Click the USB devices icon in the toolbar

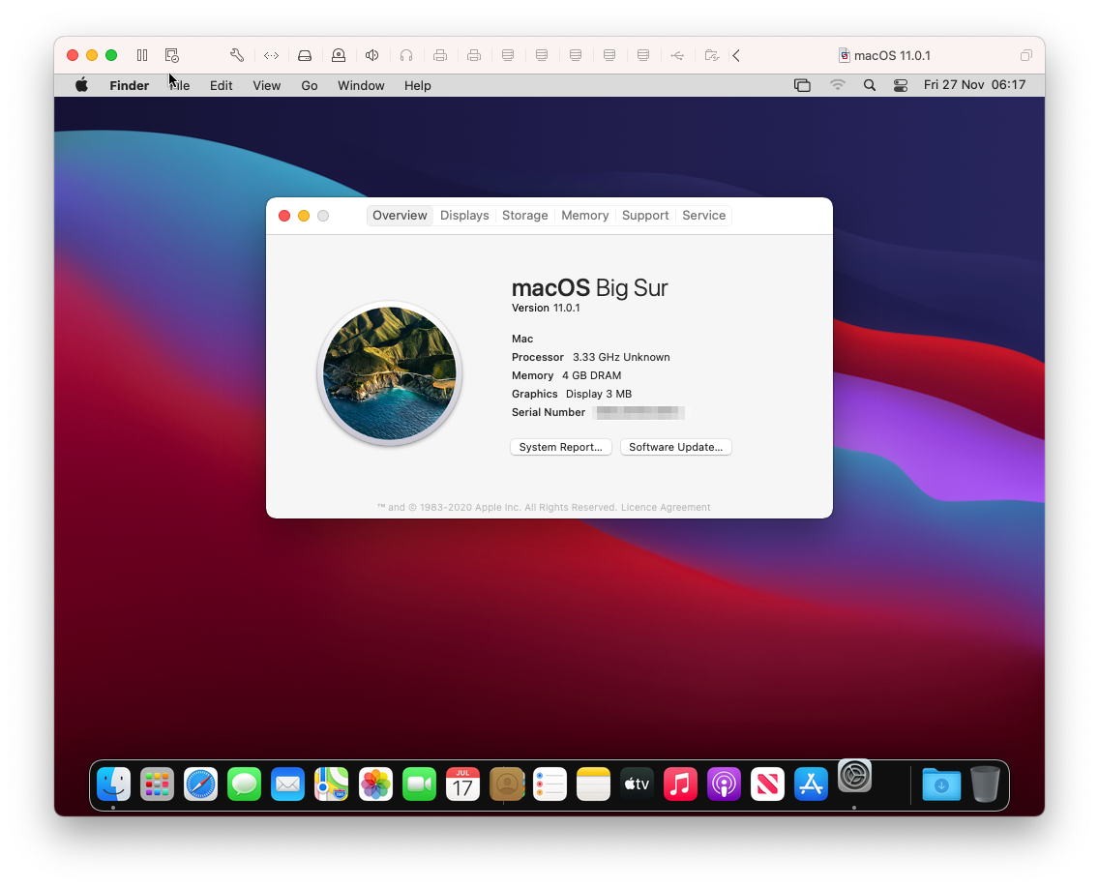coord(677,55)
